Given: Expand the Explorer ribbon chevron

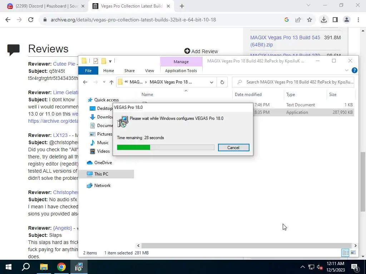Looking at the screenshot, I should coord(347,70).
